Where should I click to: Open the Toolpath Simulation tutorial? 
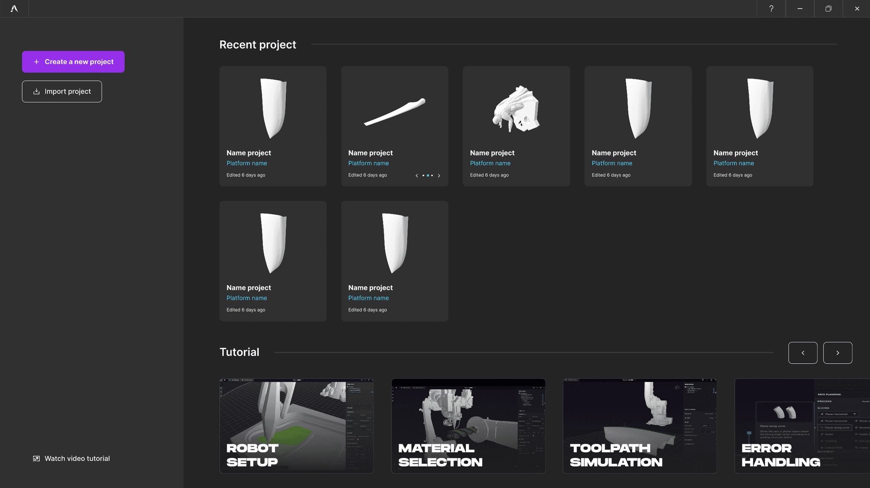click(639, 426)
